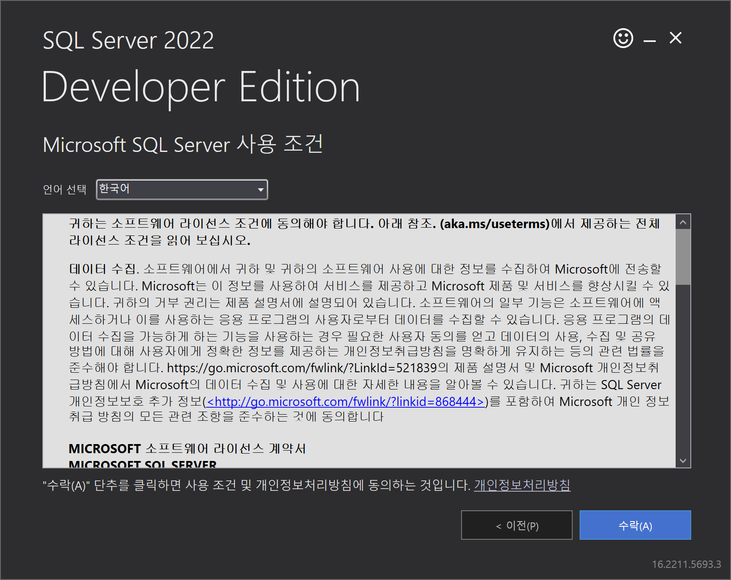Click the scroll down arrow of license text
Screen dimensions: 731x580
click(x=683, y=461)
